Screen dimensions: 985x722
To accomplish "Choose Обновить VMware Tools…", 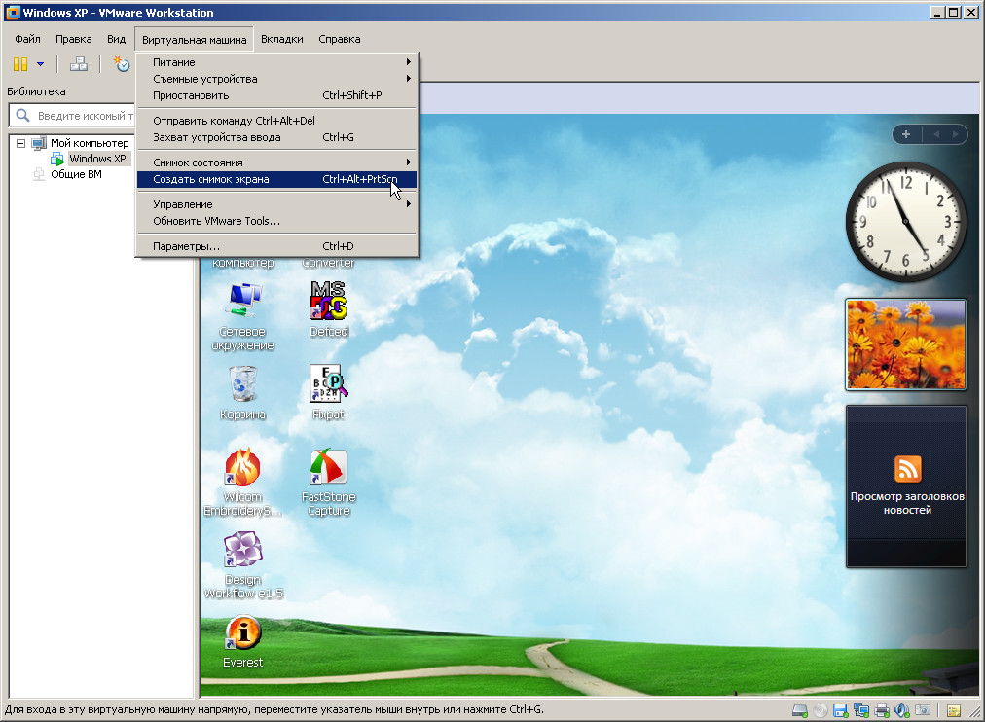I will point(276,221).
